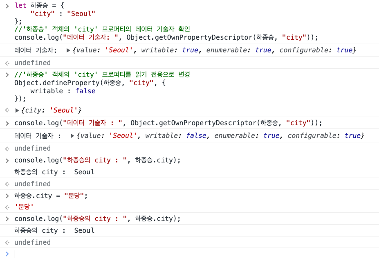This screenshot has height=268, width=379.
Task: Click the first 'undefined' return value
Action: pyautogui.click(x=33, y=63)
